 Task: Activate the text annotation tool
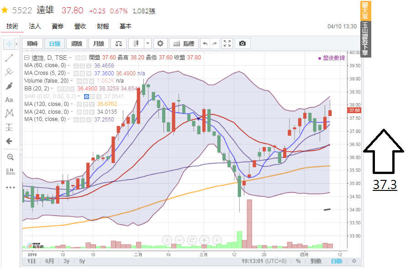pos(9,100)
